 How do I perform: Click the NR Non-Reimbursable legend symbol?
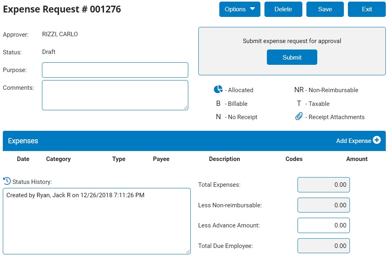click(299, 90)
